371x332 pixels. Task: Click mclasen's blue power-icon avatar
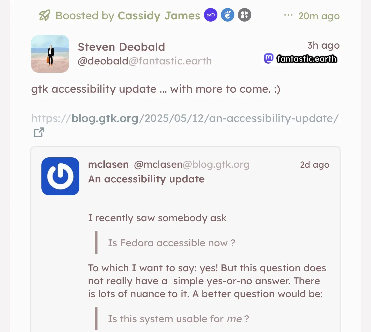pos(60,176)
